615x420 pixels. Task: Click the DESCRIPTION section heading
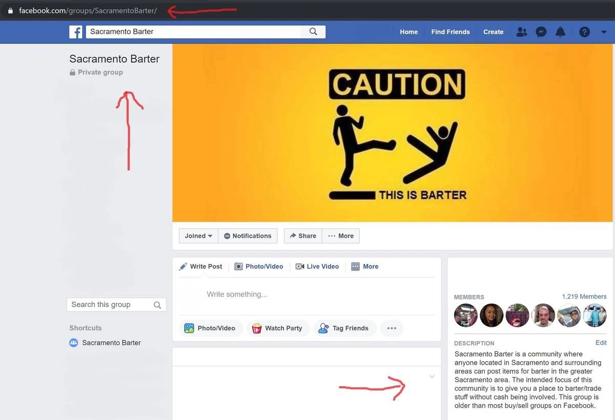coord(474,343)
